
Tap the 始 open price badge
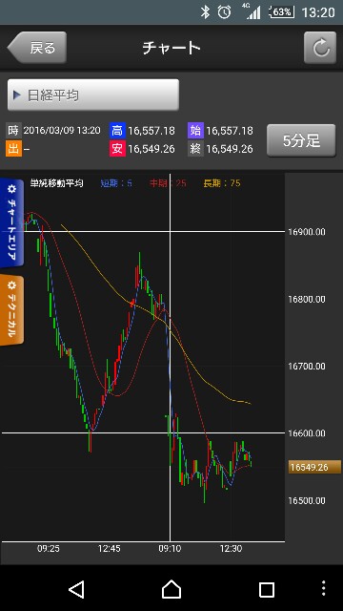195,131
